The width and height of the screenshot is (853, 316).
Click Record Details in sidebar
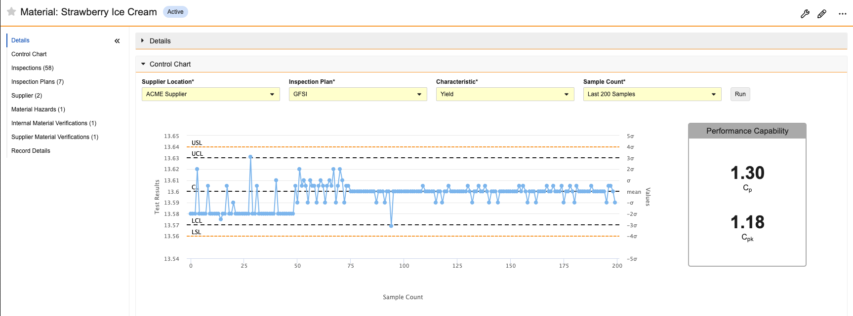click(31, 151)
